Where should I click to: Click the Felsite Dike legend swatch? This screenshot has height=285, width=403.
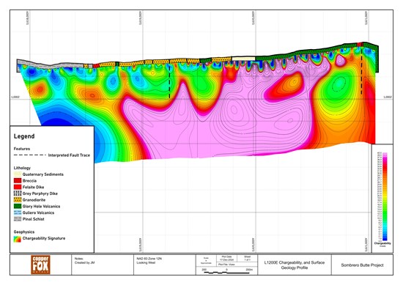18,187
